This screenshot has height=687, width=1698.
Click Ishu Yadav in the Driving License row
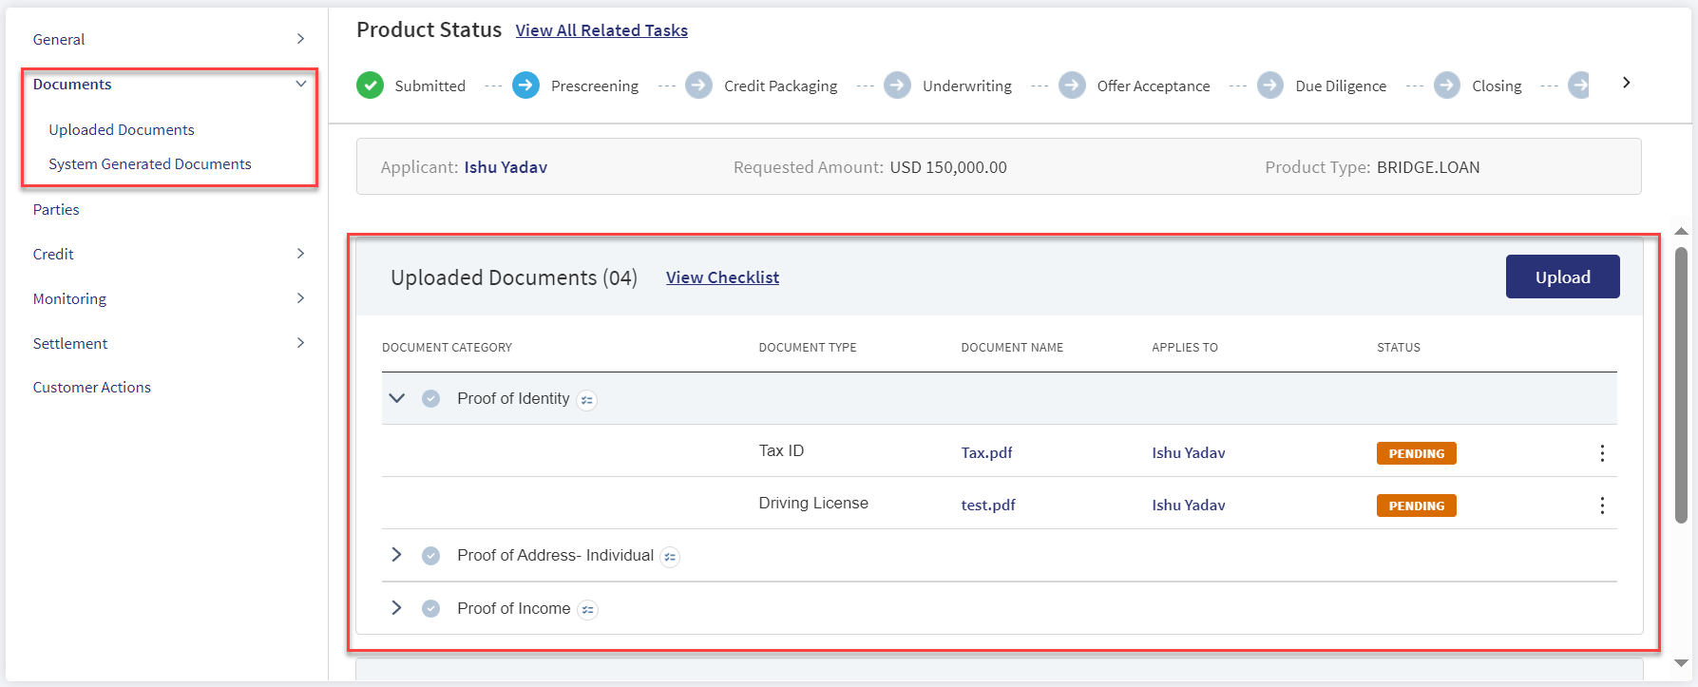coord(1189,506)
